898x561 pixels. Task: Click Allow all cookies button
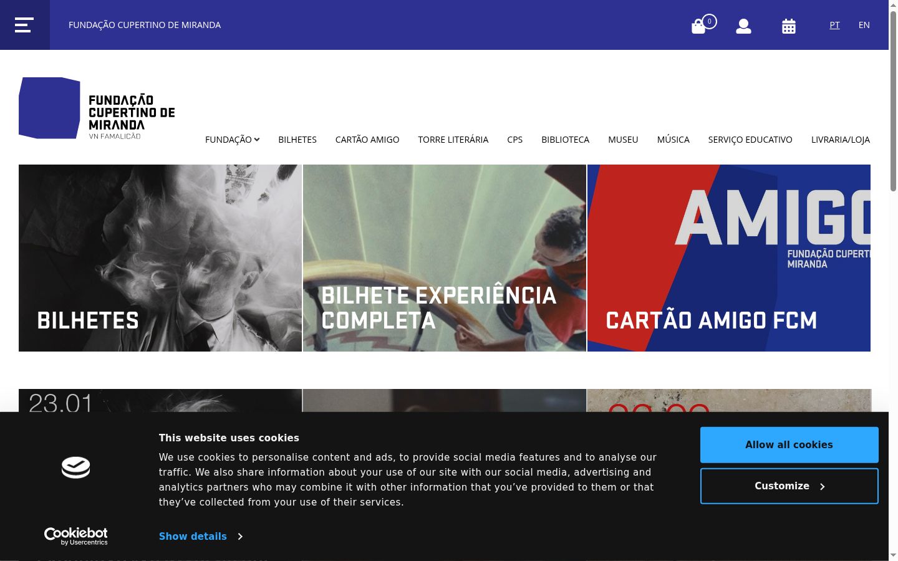point(789,445)
